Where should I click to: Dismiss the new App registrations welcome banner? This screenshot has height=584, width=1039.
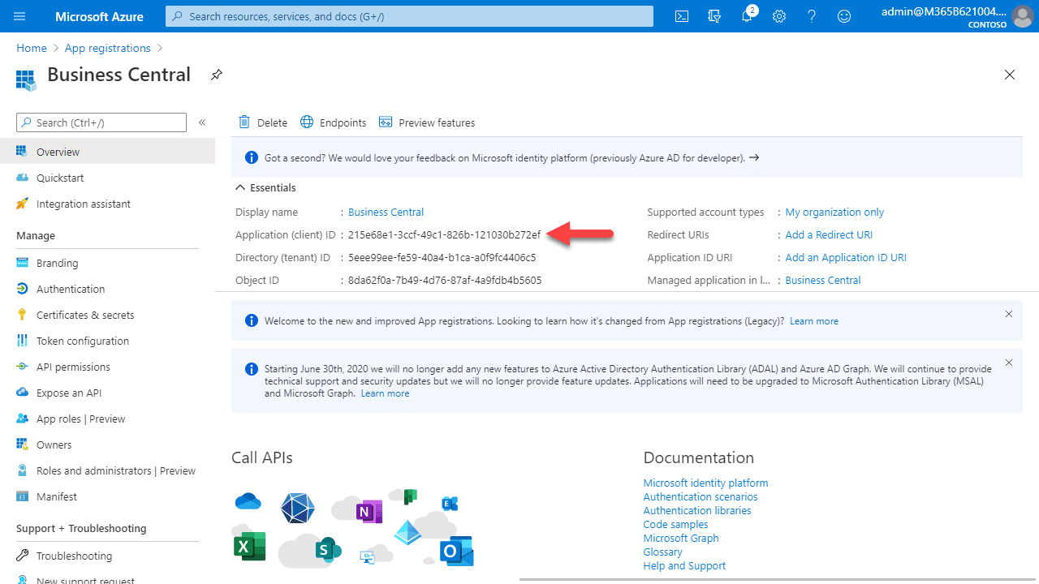[x=1009, y=314]
